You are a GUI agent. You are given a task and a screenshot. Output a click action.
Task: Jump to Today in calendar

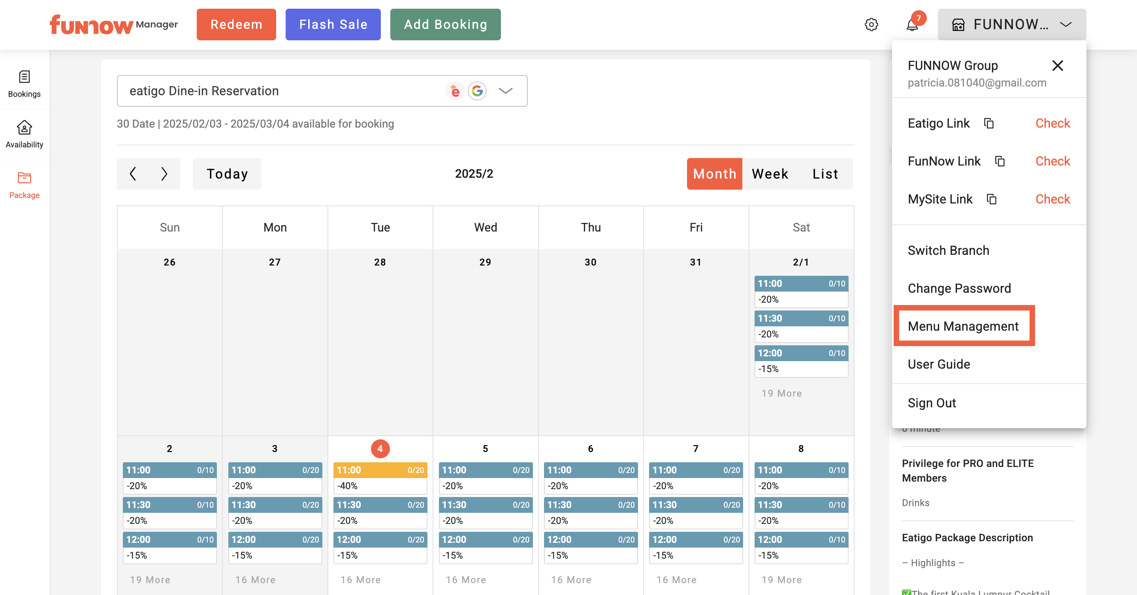[x=227, y=173]
